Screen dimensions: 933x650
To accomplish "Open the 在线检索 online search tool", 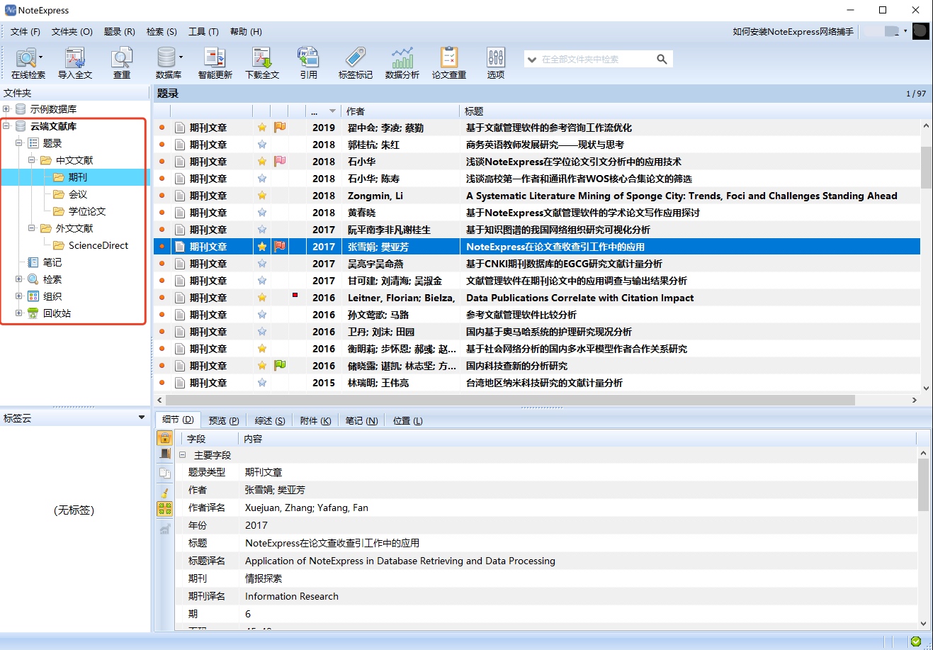I will coord(28,63).
